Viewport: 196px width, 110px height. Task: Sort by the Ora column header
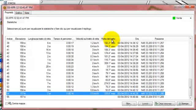[137, 39]
